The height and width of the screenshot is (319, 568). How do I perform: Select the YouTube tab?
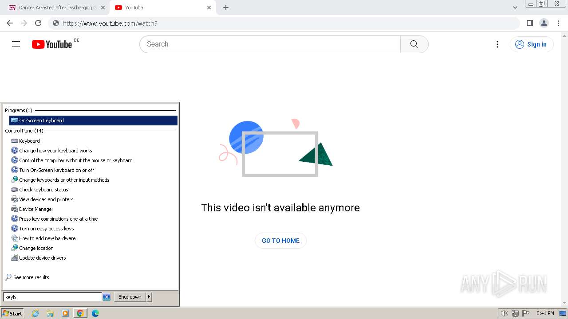pyautogui.click(x=162, y=8)
